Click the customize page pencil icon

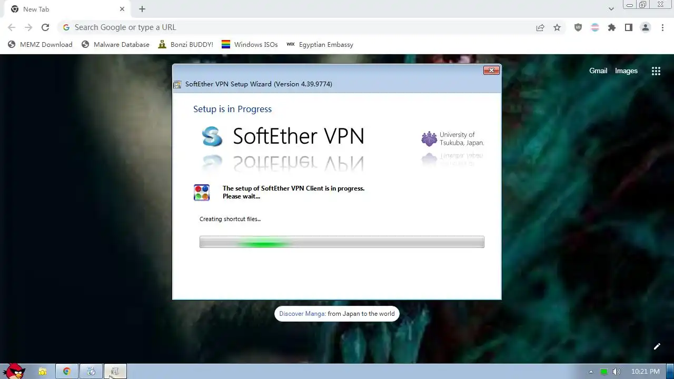[657, 346]
